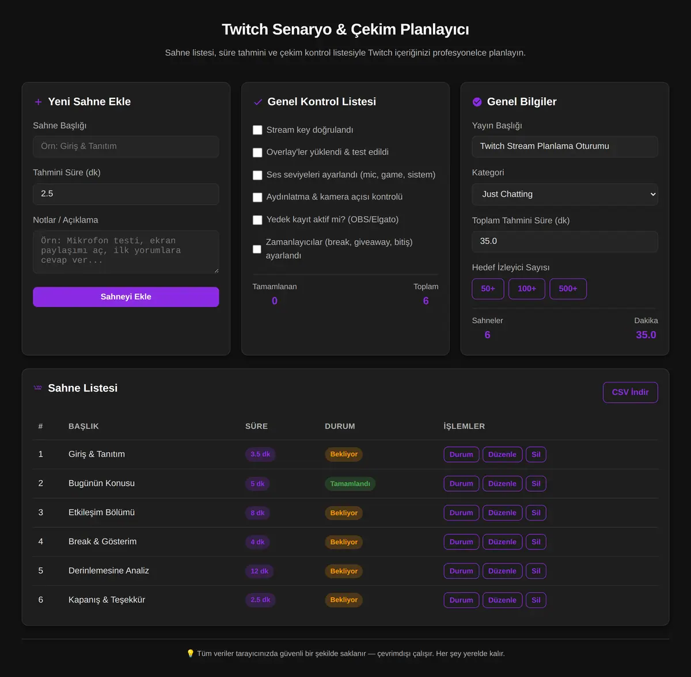Click the Tahmini Süre (dk) field
Image resolution: width=691 pixels, height=677 pixels.
pyautogui.click(x=126, y=194)
